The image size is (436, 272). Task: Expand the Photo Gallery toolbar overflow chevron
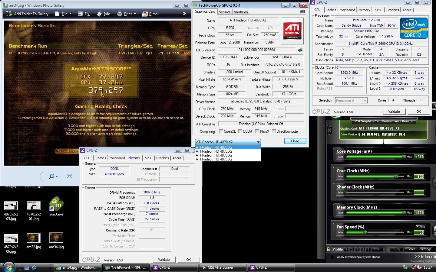tap(184, 14)
